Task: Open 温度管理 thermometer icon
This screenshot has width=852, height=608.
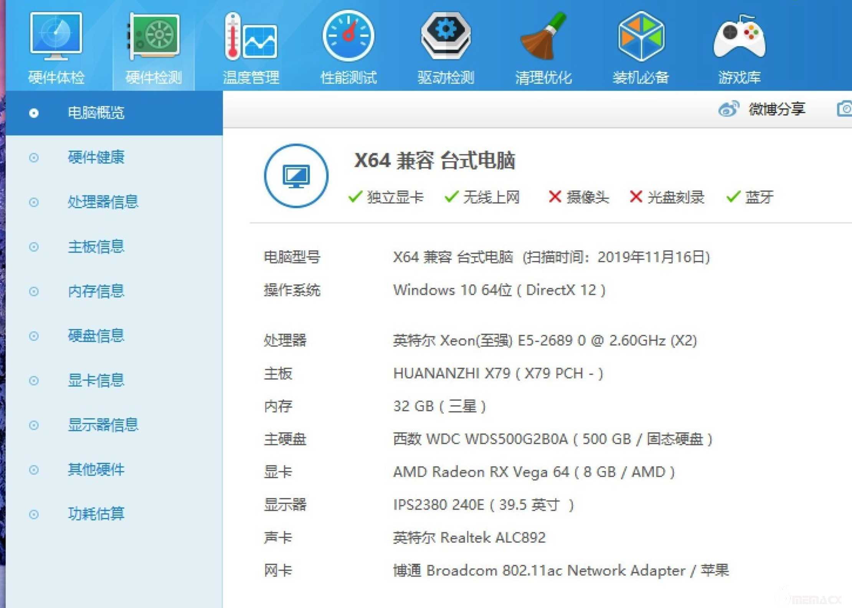Action: click(251, 37)
